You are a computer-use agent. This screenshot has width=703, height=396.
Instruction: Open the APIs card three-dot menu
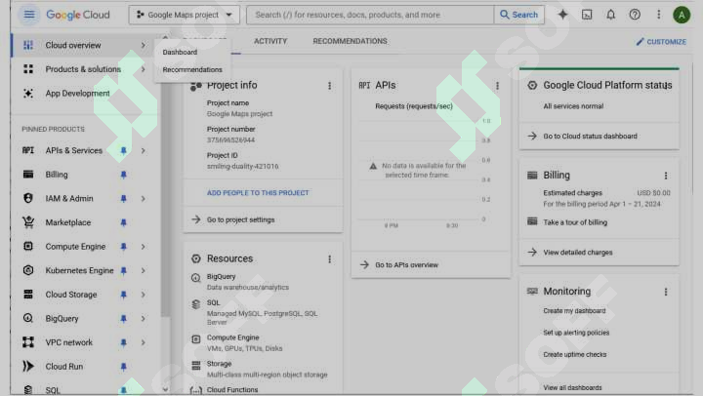(x=497, y=86)
